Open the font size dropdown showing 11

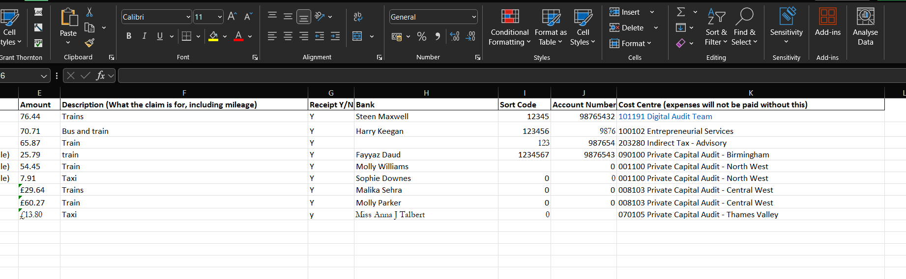point(220,17)
